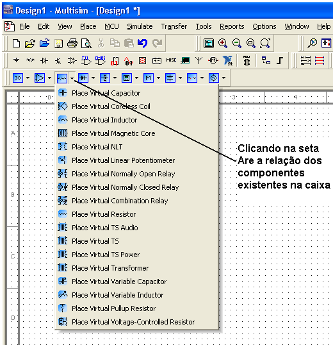Open the Edit menu
Image resolution: width=333 pixels, height=345 pixels.
44,26
